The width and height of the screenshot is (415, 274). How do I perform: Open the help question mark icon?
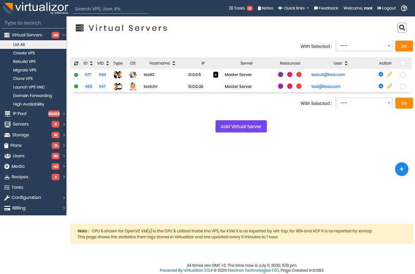click(x=403, y=8)
